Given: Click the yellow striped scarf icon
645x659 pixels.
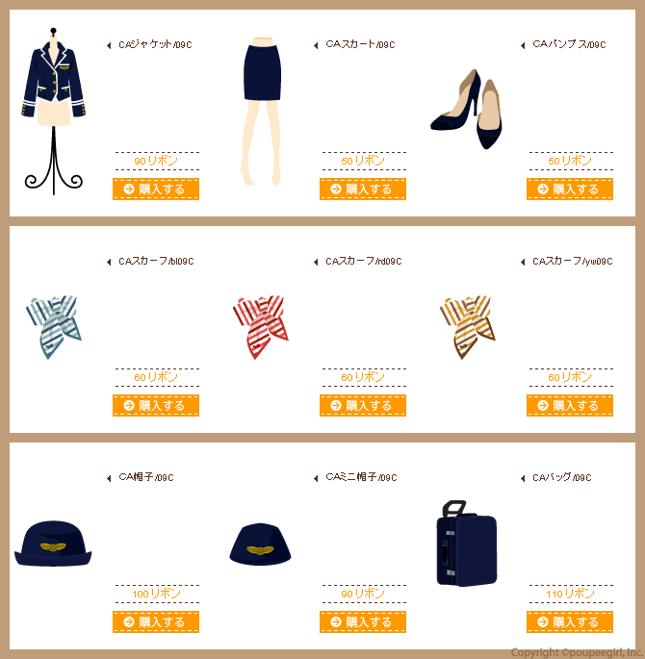Looking at the screenshot, I should [468, 327].
